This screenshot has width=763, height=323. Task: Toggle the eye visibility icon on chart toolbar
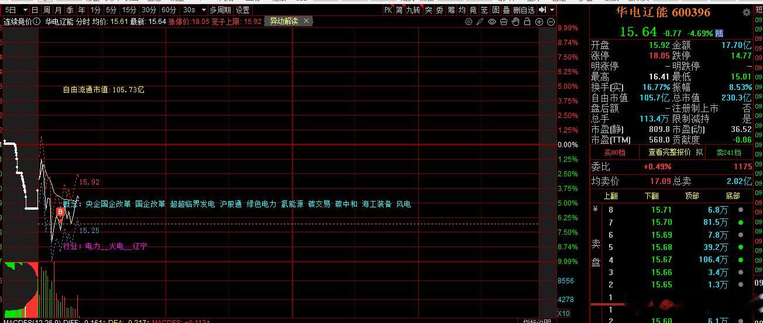[x=492, y=22]
